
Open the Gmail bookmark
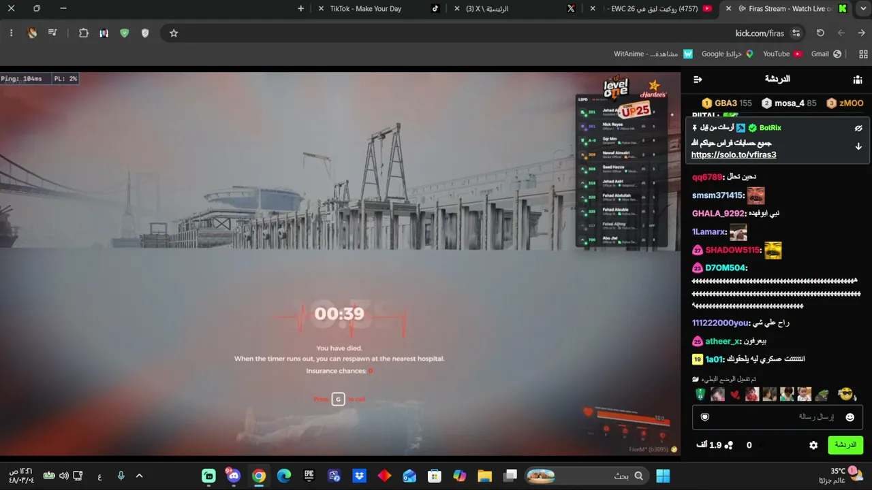(826, 54)
